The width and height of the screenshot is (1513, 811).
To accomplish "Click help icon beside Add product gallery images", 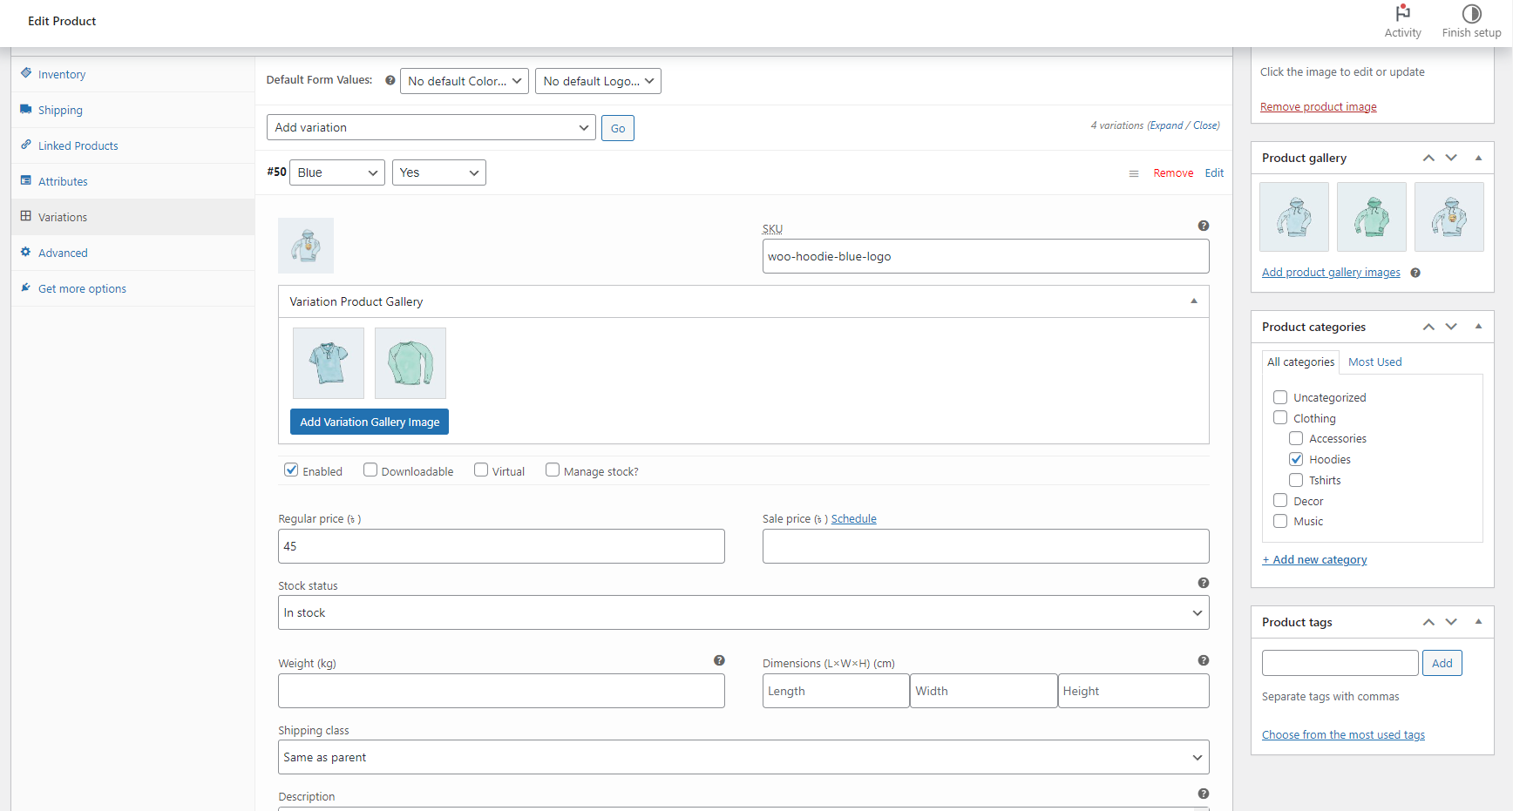I will 1415,273.
